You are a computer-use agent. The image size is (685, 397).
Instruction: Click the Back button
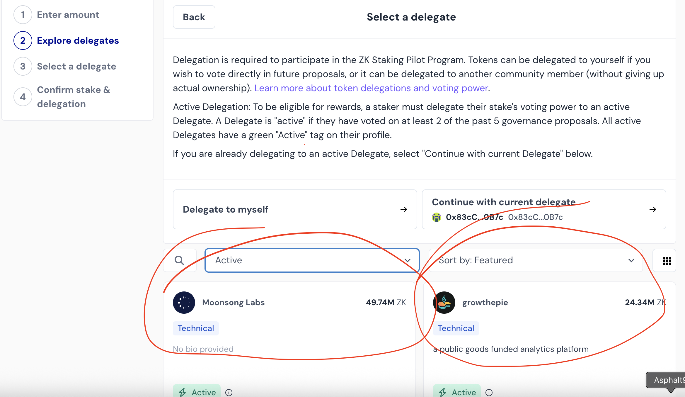(194, 17)
